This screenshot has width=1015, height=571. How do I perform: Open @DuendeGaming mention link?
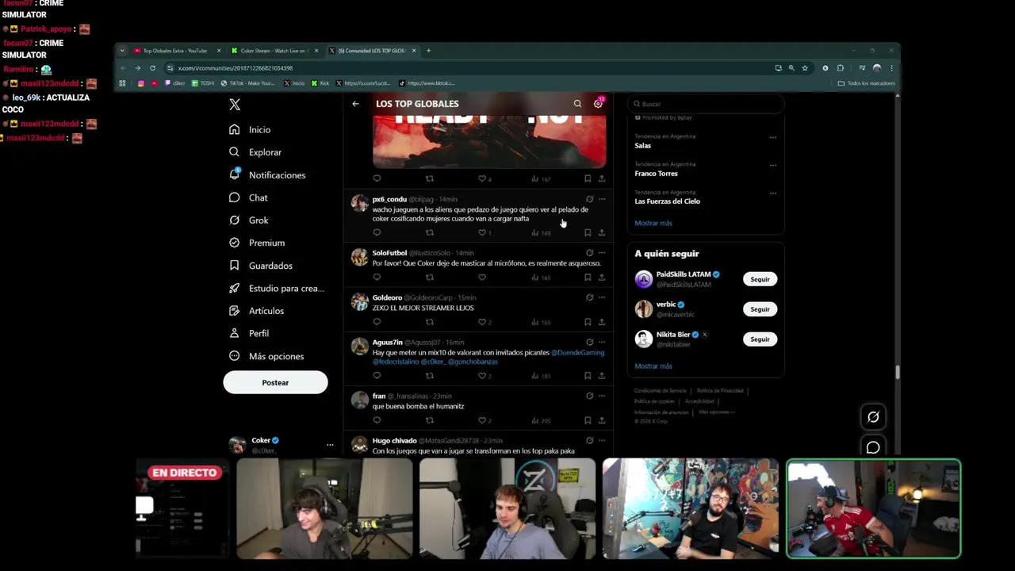point(577,352)
